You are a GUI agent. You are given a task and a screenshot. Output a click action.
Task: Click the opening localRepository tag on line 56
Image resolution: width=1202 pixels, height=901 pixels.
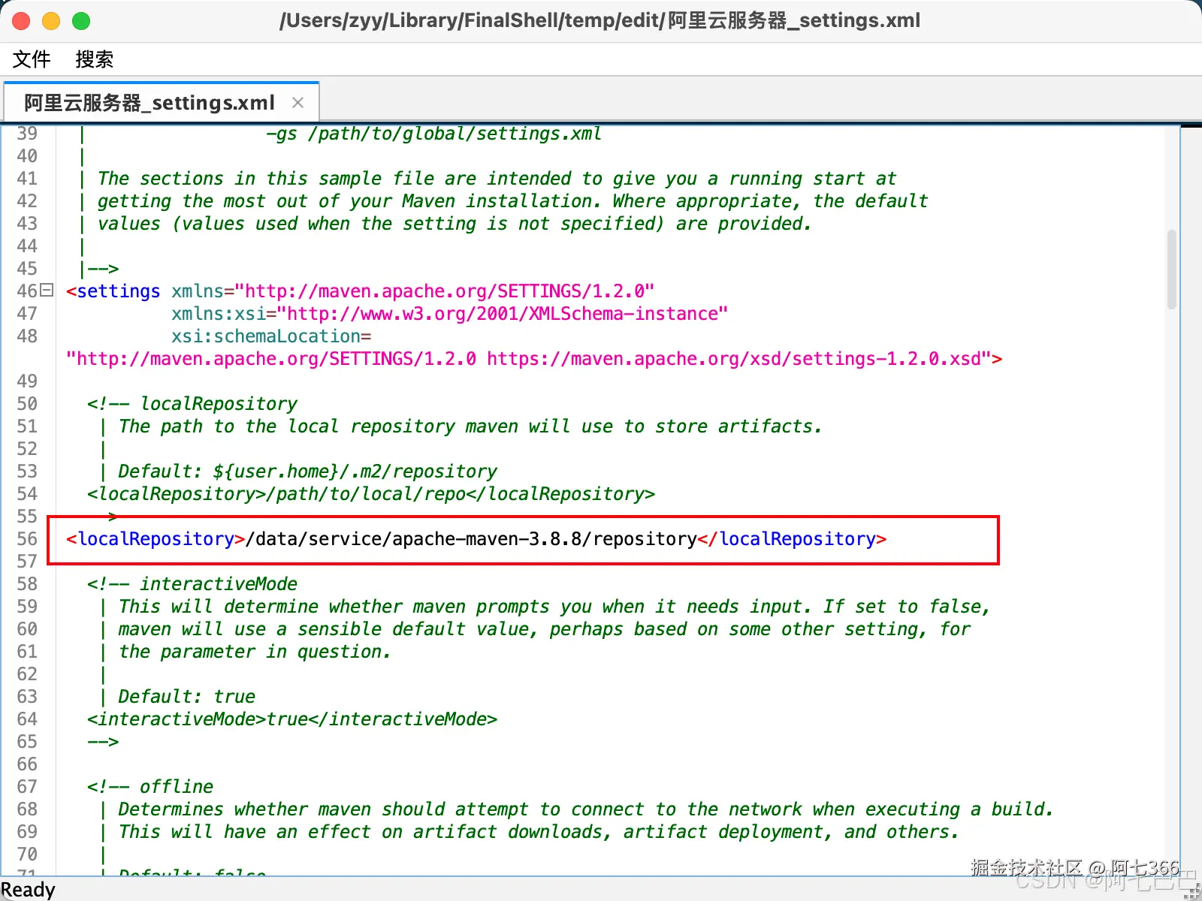[156, 539]
